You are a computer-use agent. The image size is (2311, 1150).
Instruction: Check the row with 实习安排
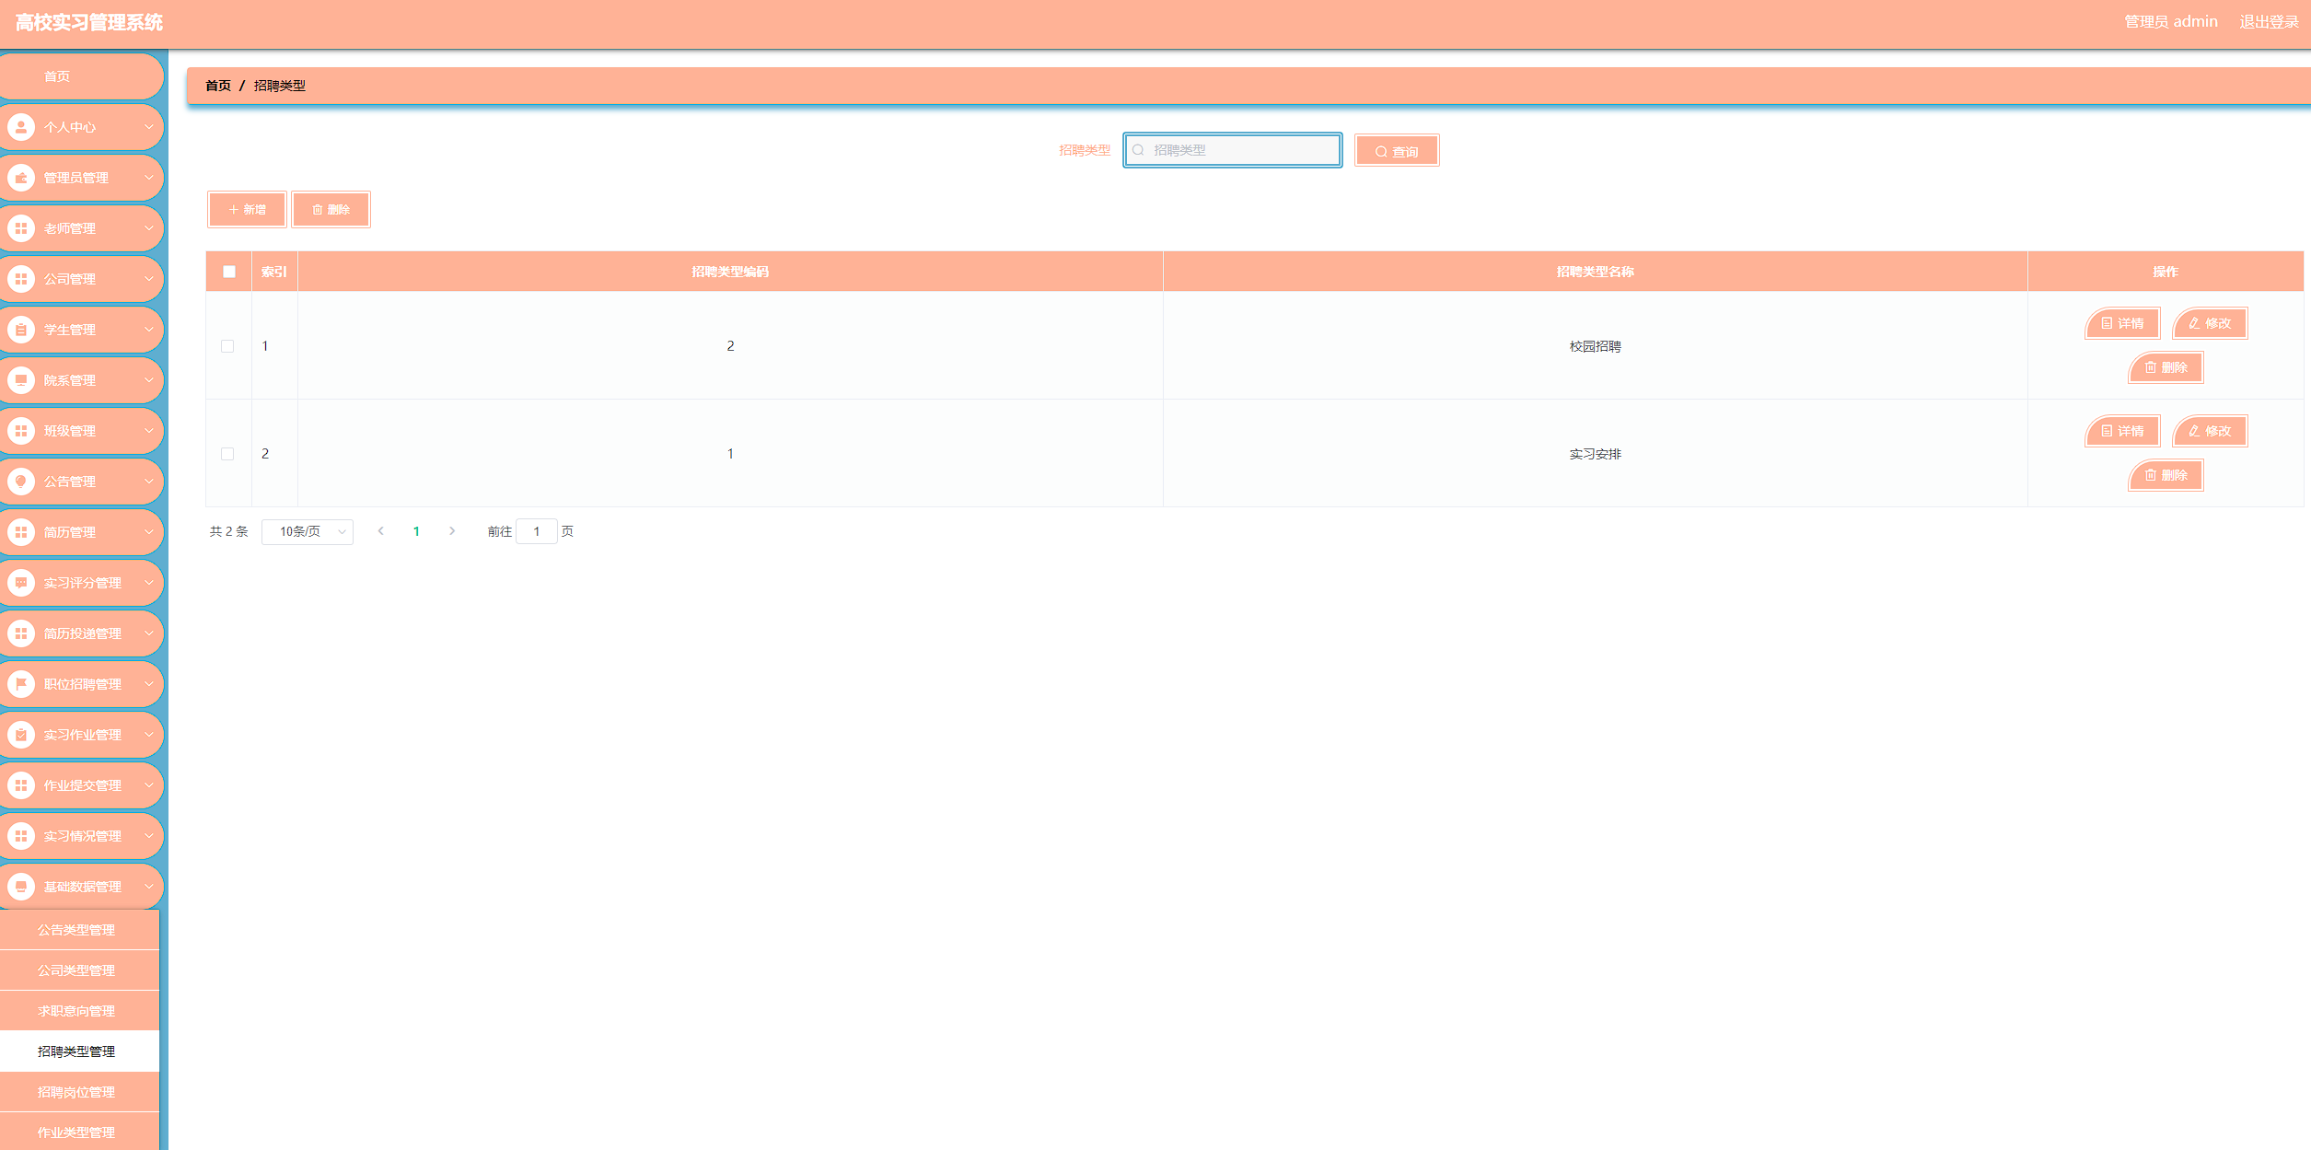point(227,454)
